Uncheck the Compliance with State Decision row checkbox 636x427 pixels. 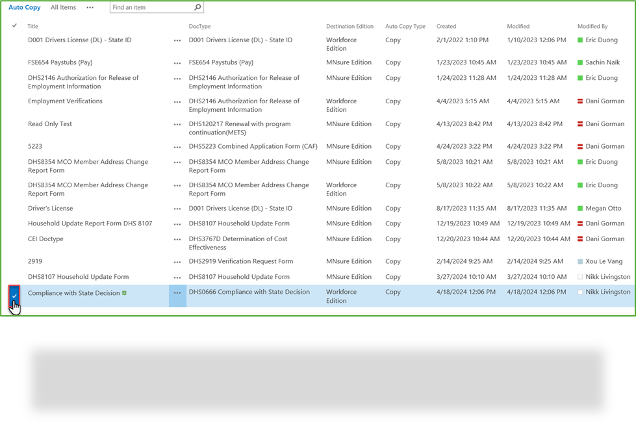(14, 296)
